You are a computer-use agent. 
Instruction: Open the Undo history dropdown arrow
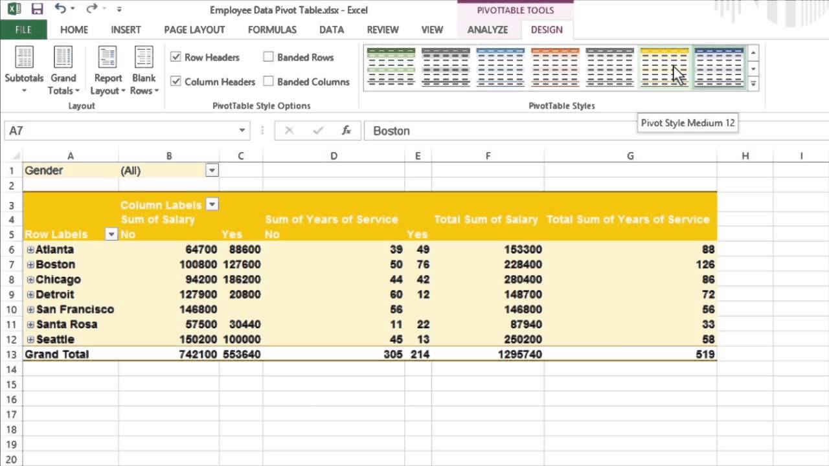(72, 9)
